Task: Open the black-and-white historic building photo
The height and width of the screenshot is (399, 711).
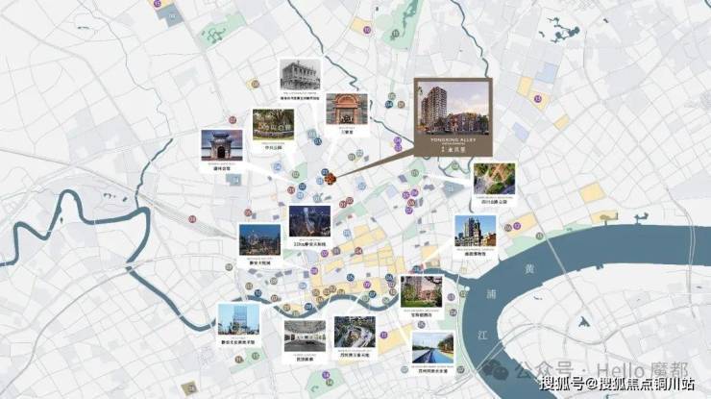Action: tap(300, 75)
